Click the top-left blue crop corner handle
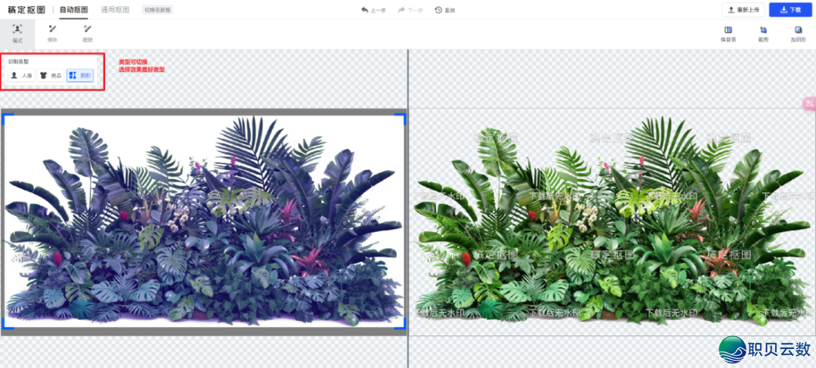This screenshot has height=368, width=816. coord(8,119)
